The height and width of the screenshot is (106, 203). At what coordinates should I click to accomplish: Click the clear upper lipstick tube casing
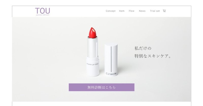click(x=93, y=47)
